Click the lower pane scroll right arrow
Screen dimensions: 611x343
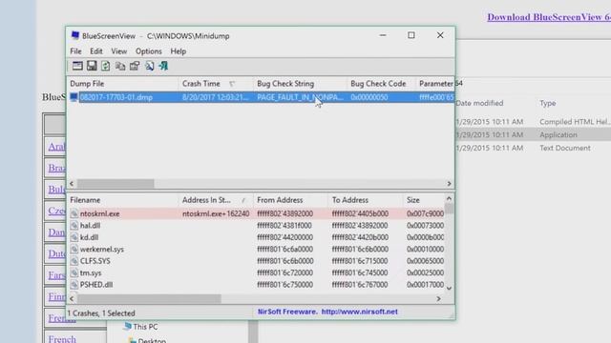pyautogui.click(x=439, y=298)
